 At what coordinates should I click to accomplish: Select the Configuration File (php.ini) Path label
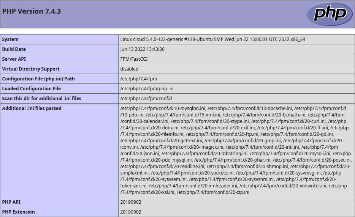coord(38,79)
